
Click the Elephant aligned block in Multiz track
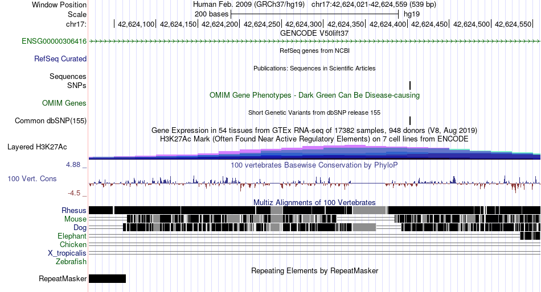coord(530,236)
